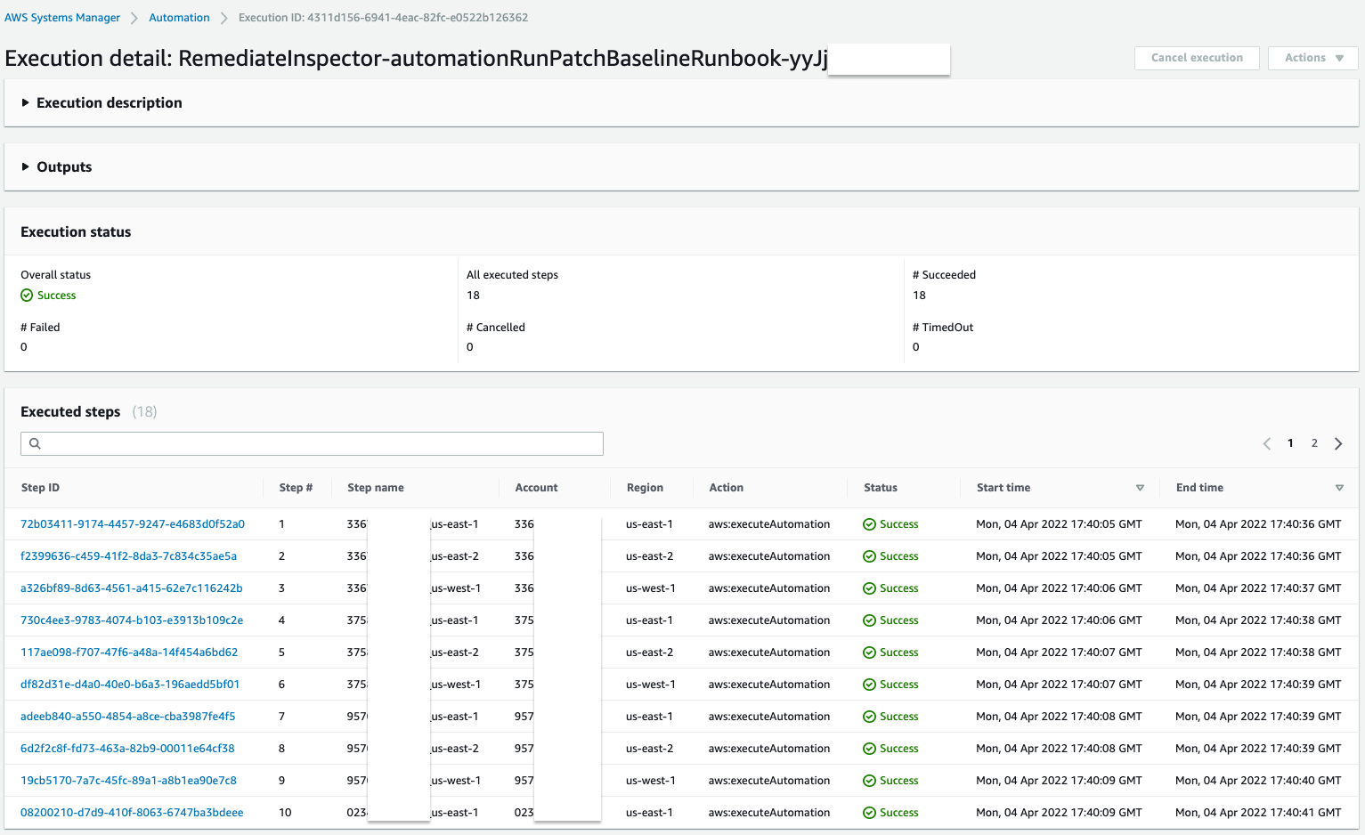Click the Success status icon on step 1
The width and height of the screenshot is (1365, 835).
870,523
